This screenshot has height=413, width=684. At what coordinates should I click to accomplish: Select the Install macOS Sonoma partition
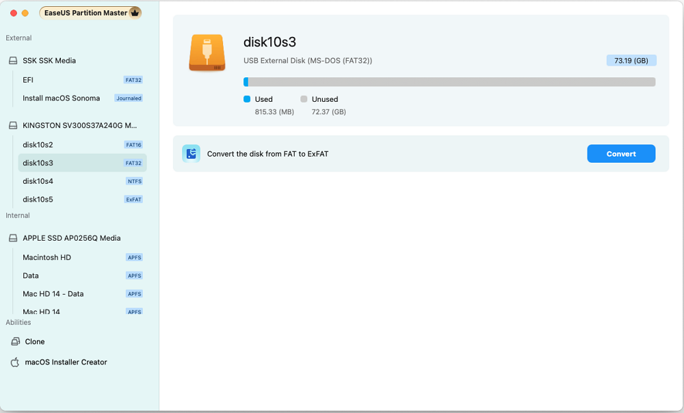click(x=83, y=98)
